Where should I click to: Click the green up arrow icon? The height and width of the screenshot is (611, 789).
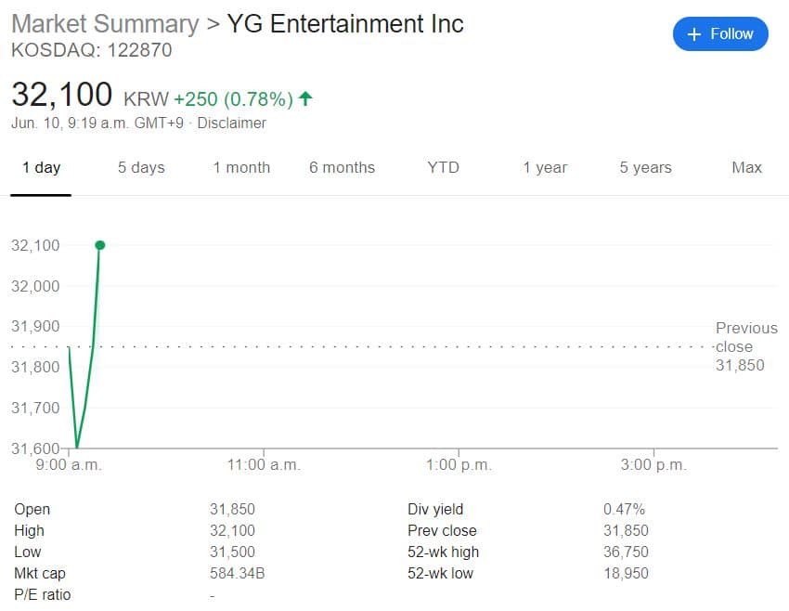click(x=306, y=98)
